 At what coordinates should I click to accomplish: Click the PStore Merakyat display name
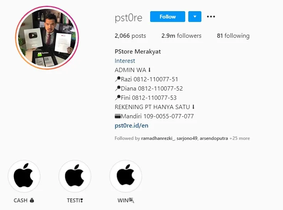point(138,52)
